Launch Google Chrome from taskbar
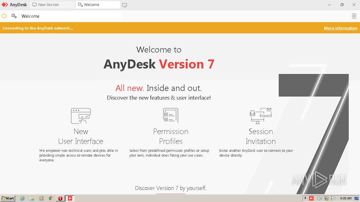360x202 pixels. pyautogui.click(x=51, y=198)
